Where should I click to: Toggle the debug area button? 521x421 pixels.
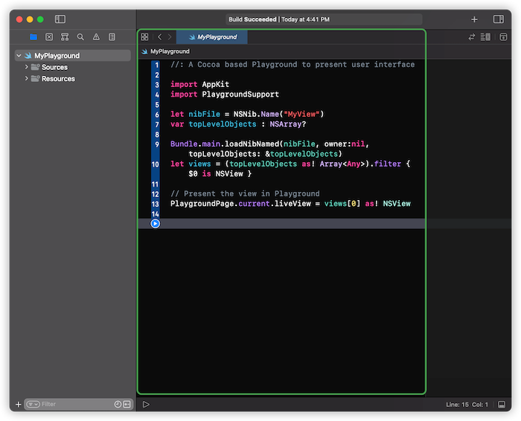tap(502, 405)
